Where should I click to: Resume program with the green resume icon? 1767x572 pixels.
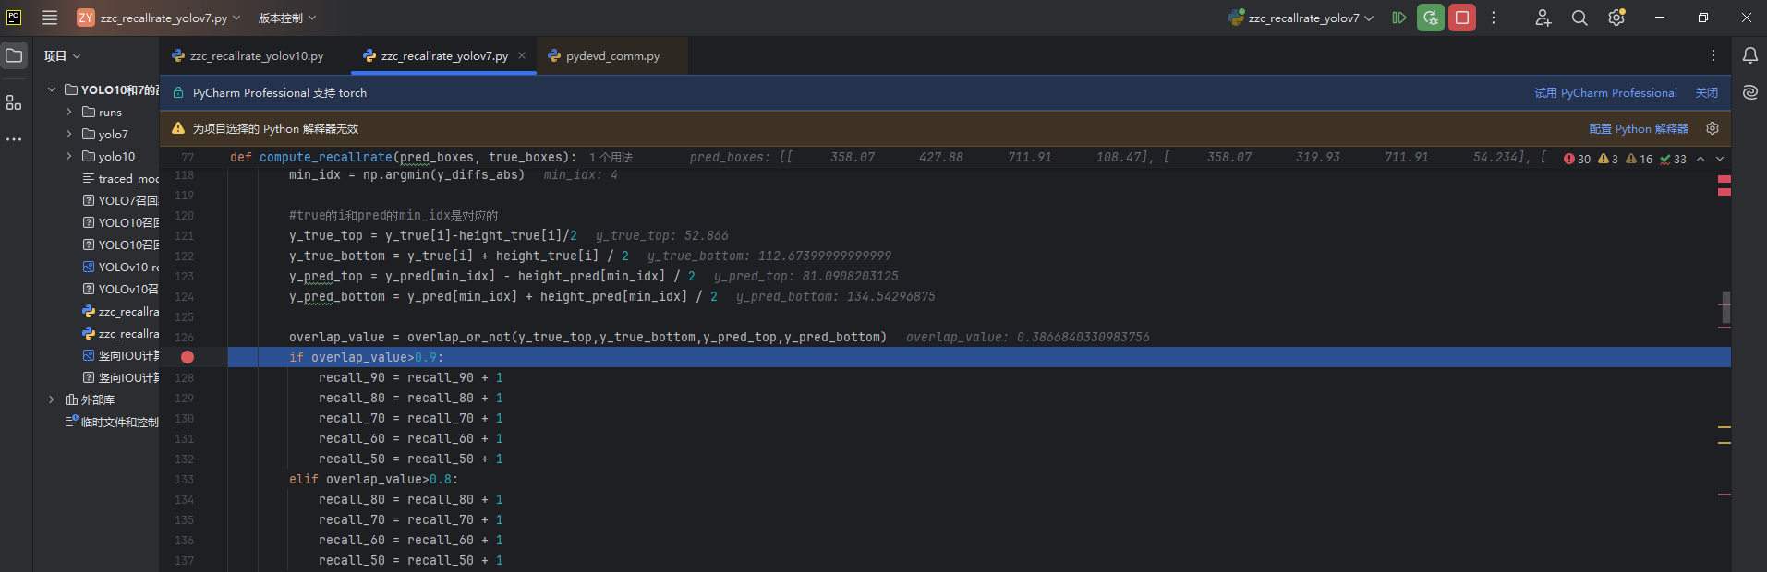pos(1399,18)
